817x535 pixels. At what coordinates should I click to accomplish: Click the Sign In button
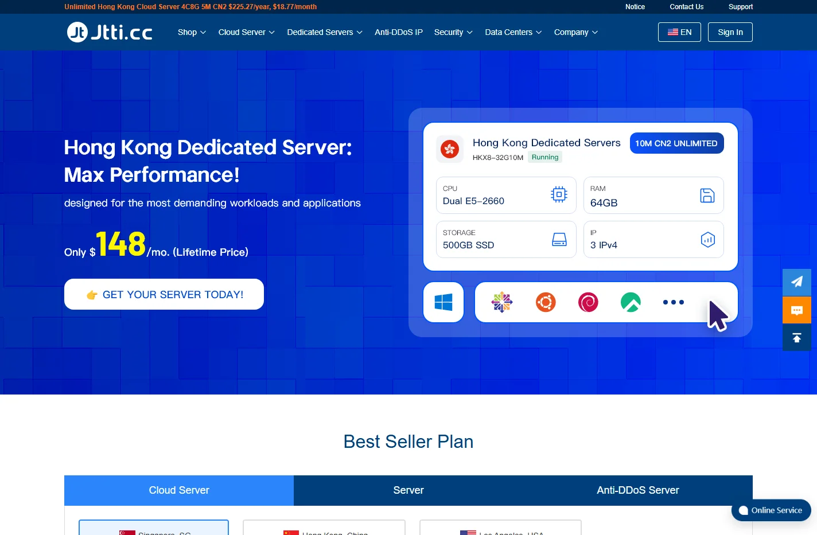730,32
